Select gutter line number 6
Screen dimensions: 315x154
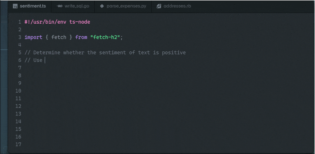point(20,60)
